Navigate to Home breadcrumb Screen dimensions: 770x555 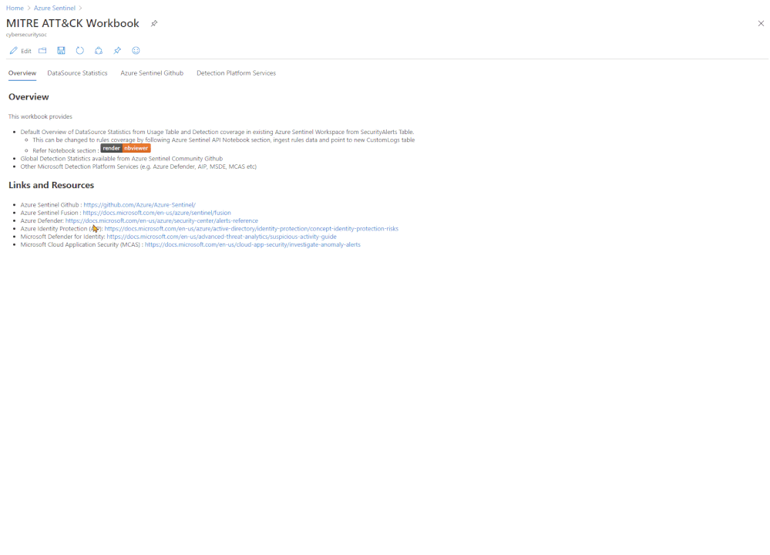pos(15,8)
